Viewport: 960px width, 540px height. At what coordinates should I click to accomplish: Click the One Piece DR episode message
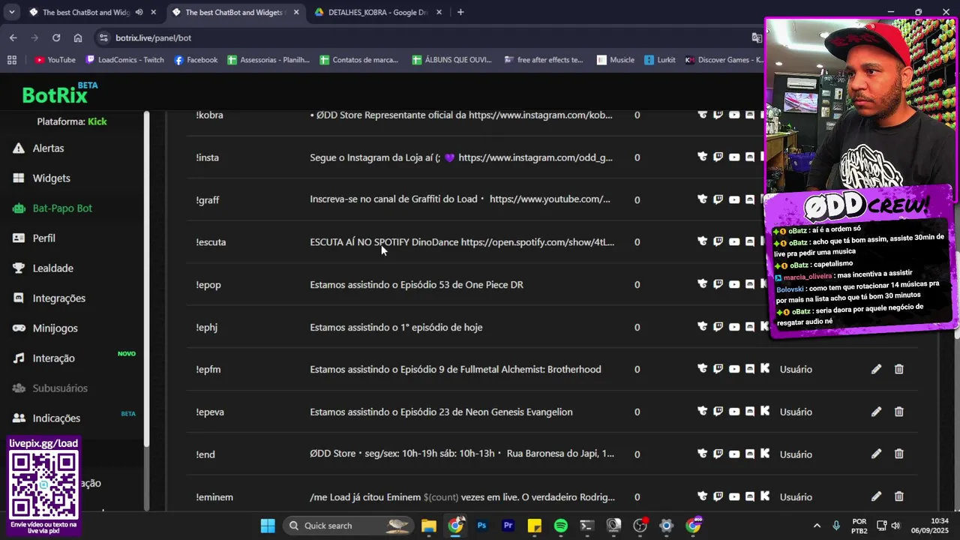[416, 285]
